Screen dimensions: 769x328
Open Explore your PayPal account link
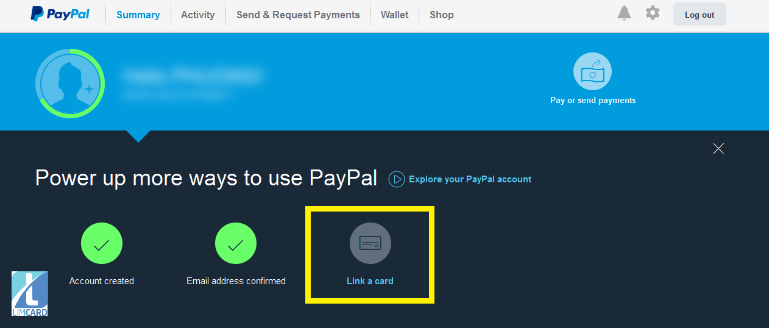point(470,179)
